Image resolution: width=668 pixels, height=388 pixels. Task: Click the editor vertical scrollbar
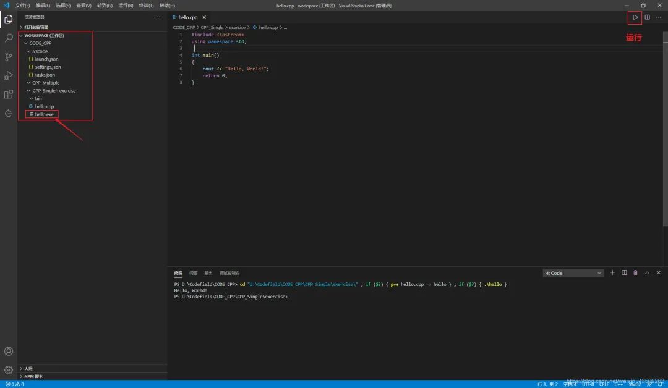pos(665,128)
